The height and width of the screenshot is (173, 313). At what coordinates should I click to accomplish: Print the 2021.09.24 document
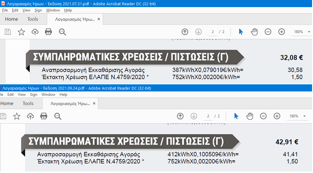tap(44, 116)
